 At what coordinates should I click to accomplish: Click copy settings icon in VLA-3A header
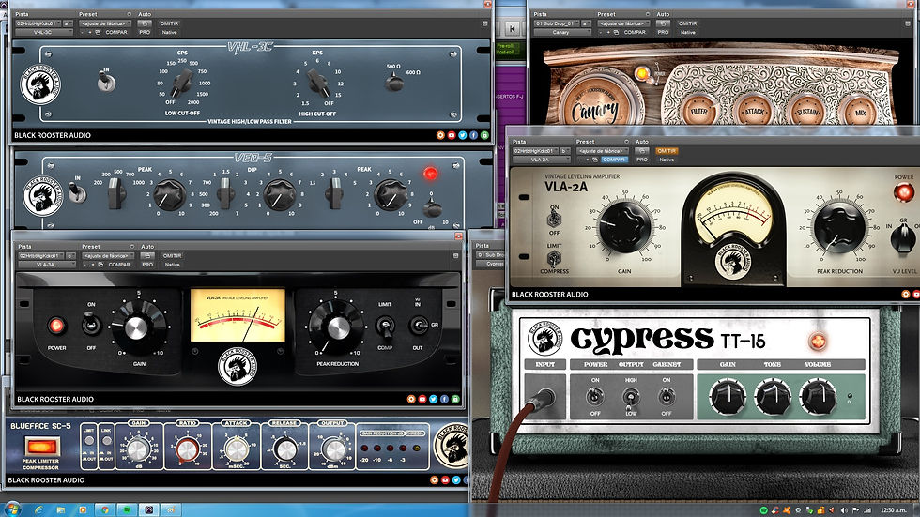(x=100, y=265)
